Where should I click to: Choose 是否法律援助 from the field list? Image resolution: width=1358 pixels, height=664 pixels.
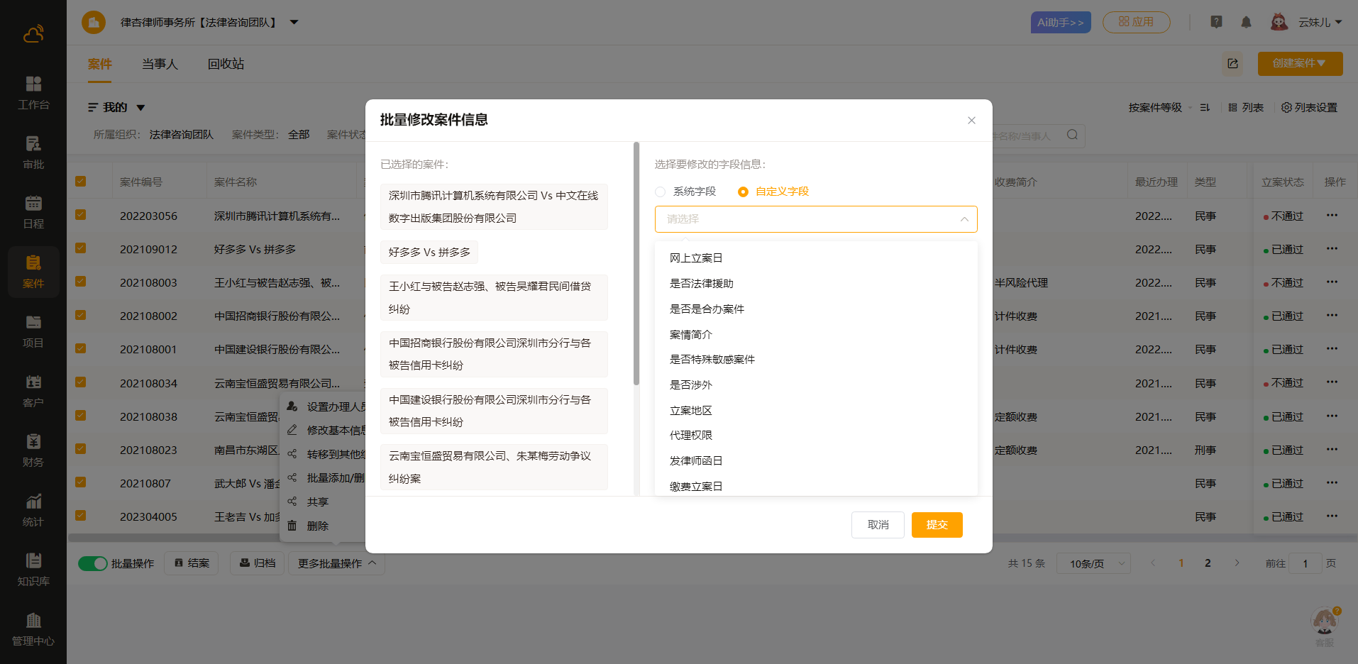click(701, 284)
